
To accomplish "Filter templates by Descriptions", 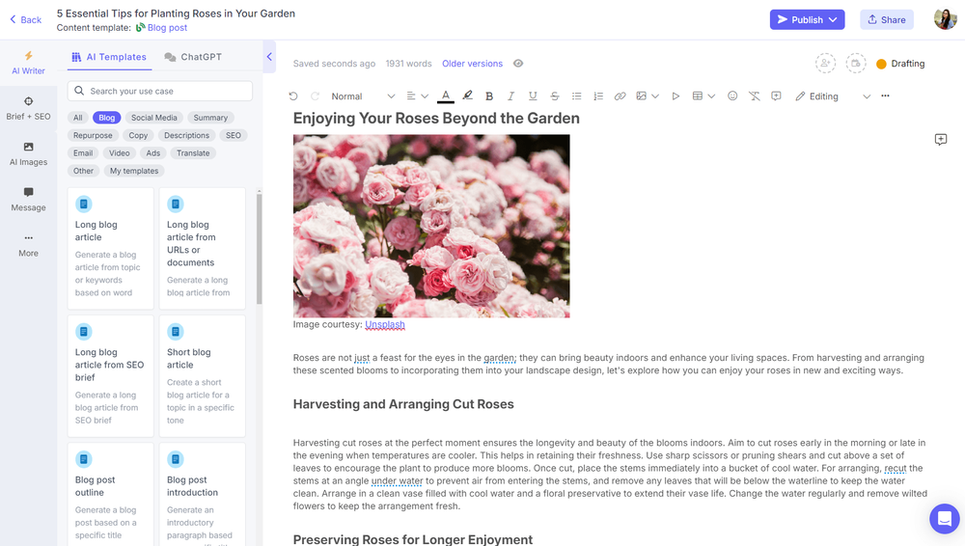I will (186, 135).
